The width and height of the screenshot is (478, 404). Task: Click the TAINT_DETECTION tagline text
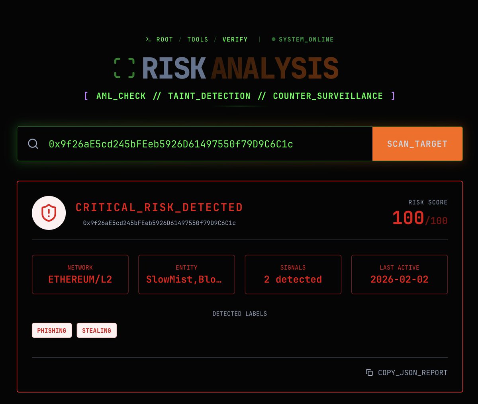[x=209, y=96]
